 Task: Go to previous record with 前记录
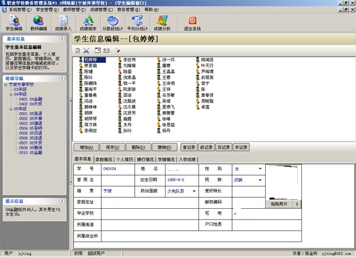[206, 147]
